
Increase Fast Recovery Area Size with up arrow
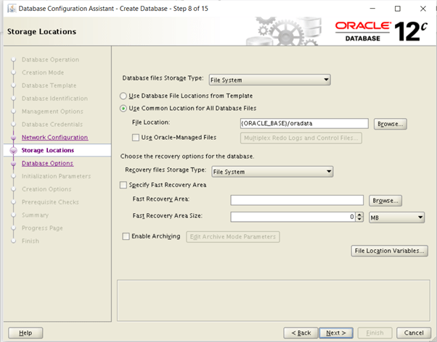pyautogui.click(x=359, y=214)
